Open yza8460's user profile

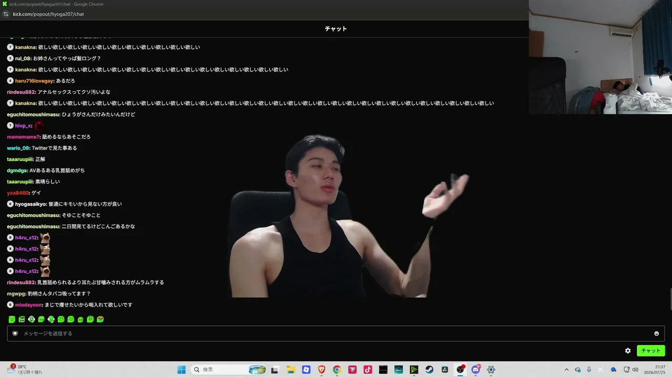coord(18,193)
